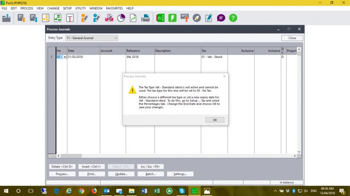
Task: Open the PROCESS menu
Action: point(27,8)
